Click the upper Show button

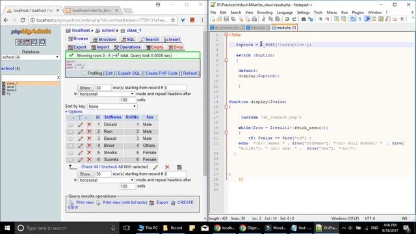[85, 88]
